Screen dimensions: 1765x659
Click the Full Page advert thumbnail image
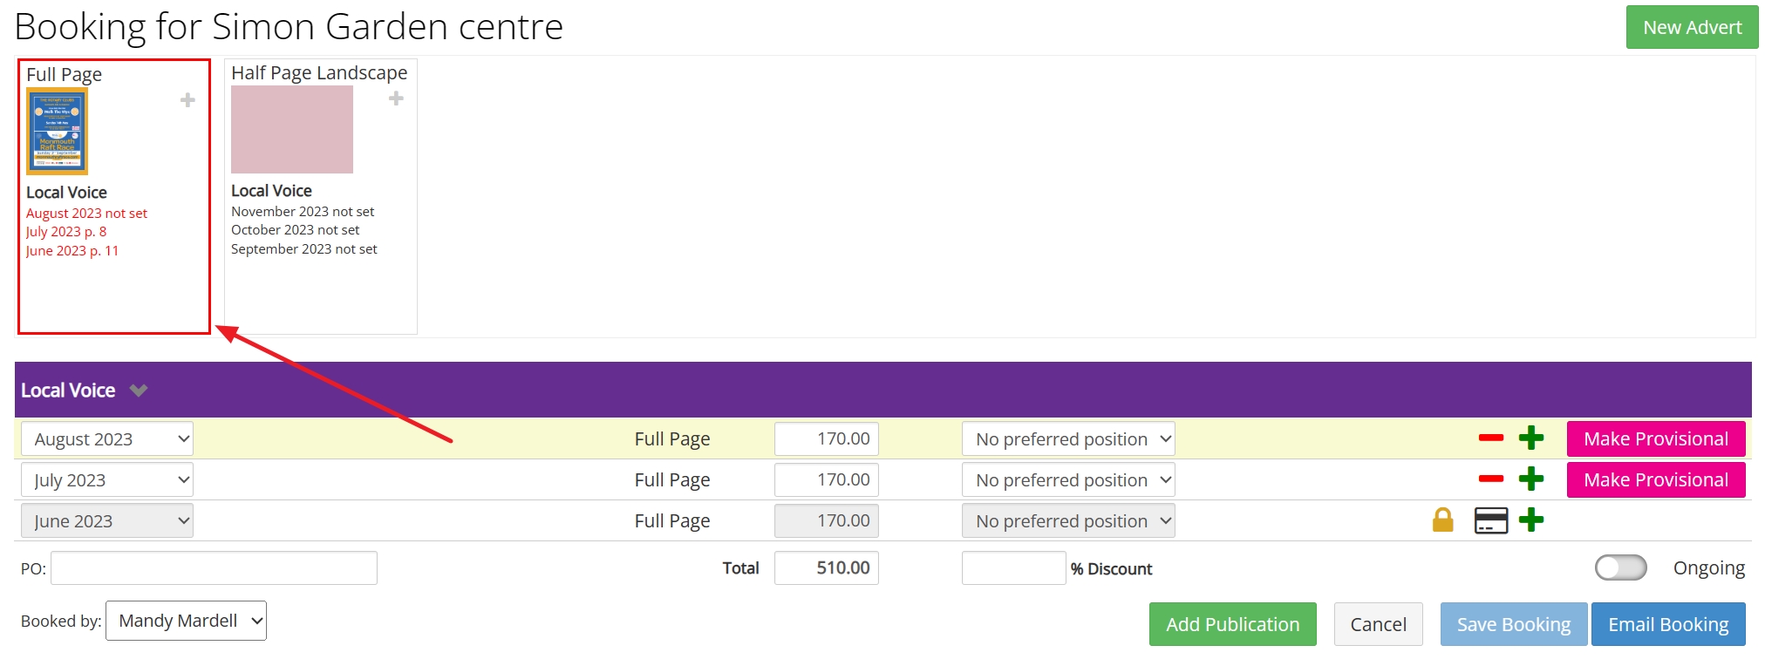click(57, 131)
